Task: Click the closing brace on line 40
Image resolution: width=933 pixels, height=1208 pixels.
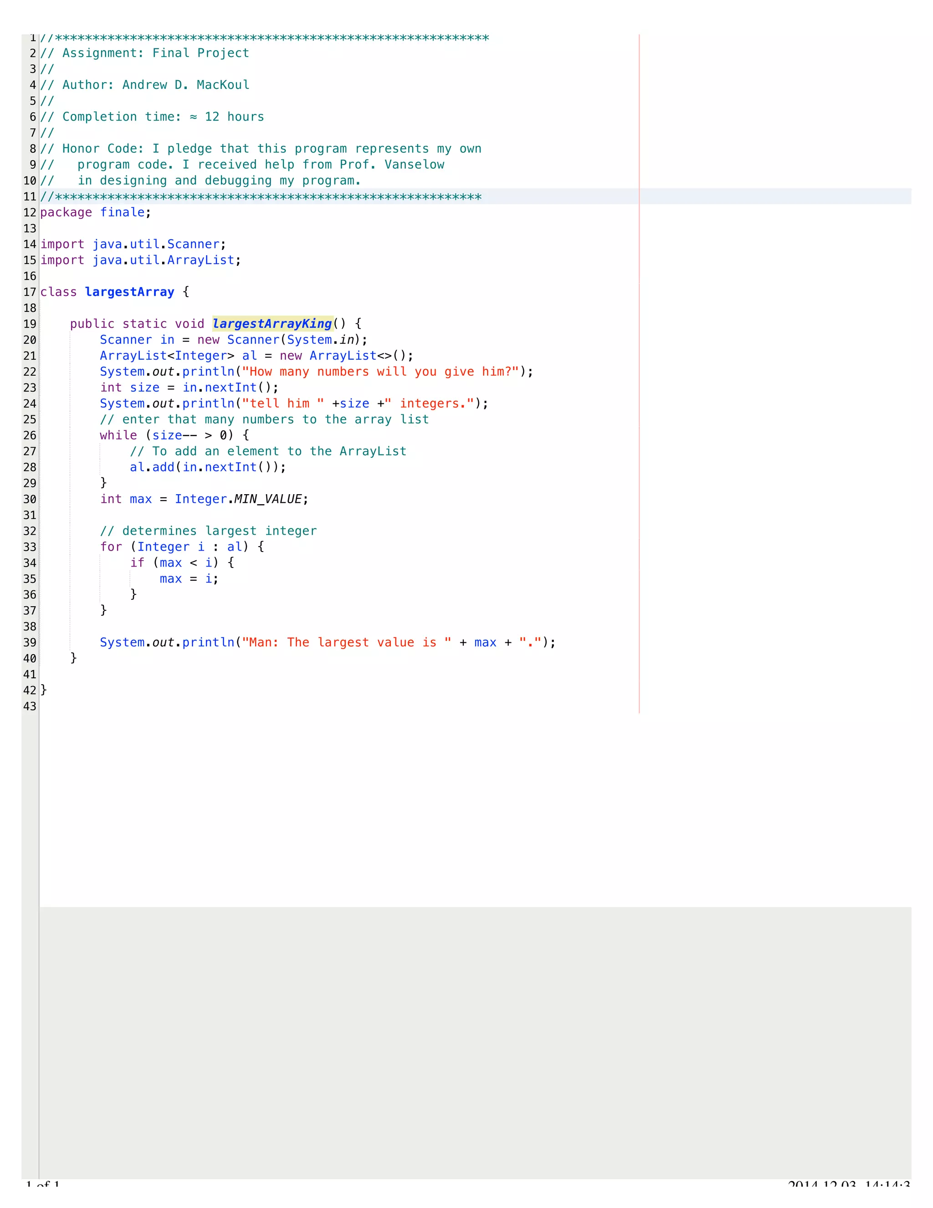Action: pyautogui.click(x=73, y=658)
